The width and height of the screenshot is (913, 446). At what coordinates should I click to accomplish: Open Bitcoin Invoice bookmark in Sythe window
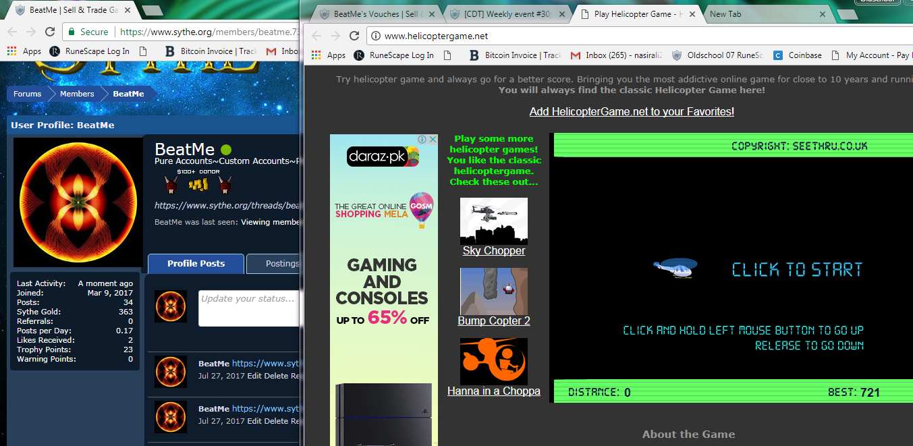[211, 51]
